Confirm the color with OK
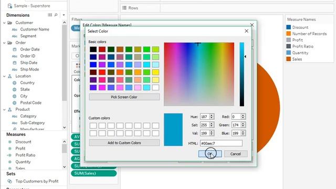The height and width of the screenshot is (189, 336). 210,154
